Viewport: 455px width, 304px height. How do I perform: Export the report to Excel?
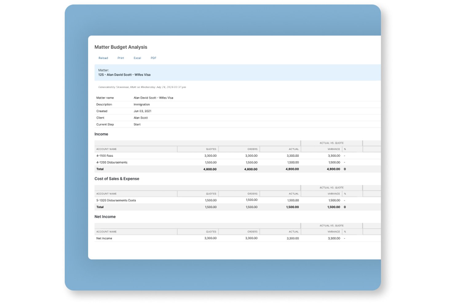(137, 58)
